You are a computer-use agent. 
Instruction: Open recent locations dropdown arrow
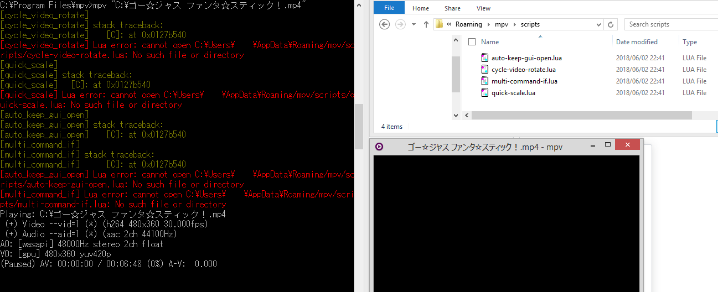(x=414, y=25)
